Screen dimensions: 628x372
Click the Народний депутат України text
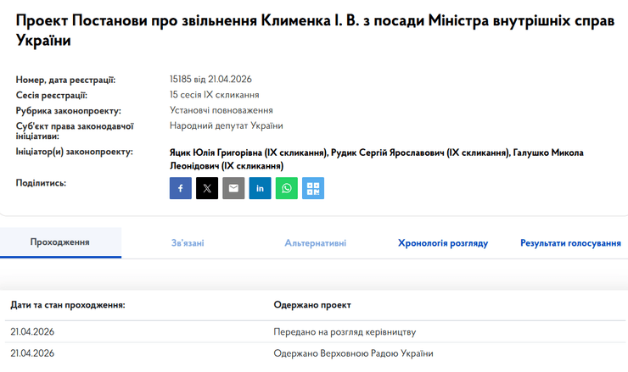pyautogui.click(x=227, y=125)
